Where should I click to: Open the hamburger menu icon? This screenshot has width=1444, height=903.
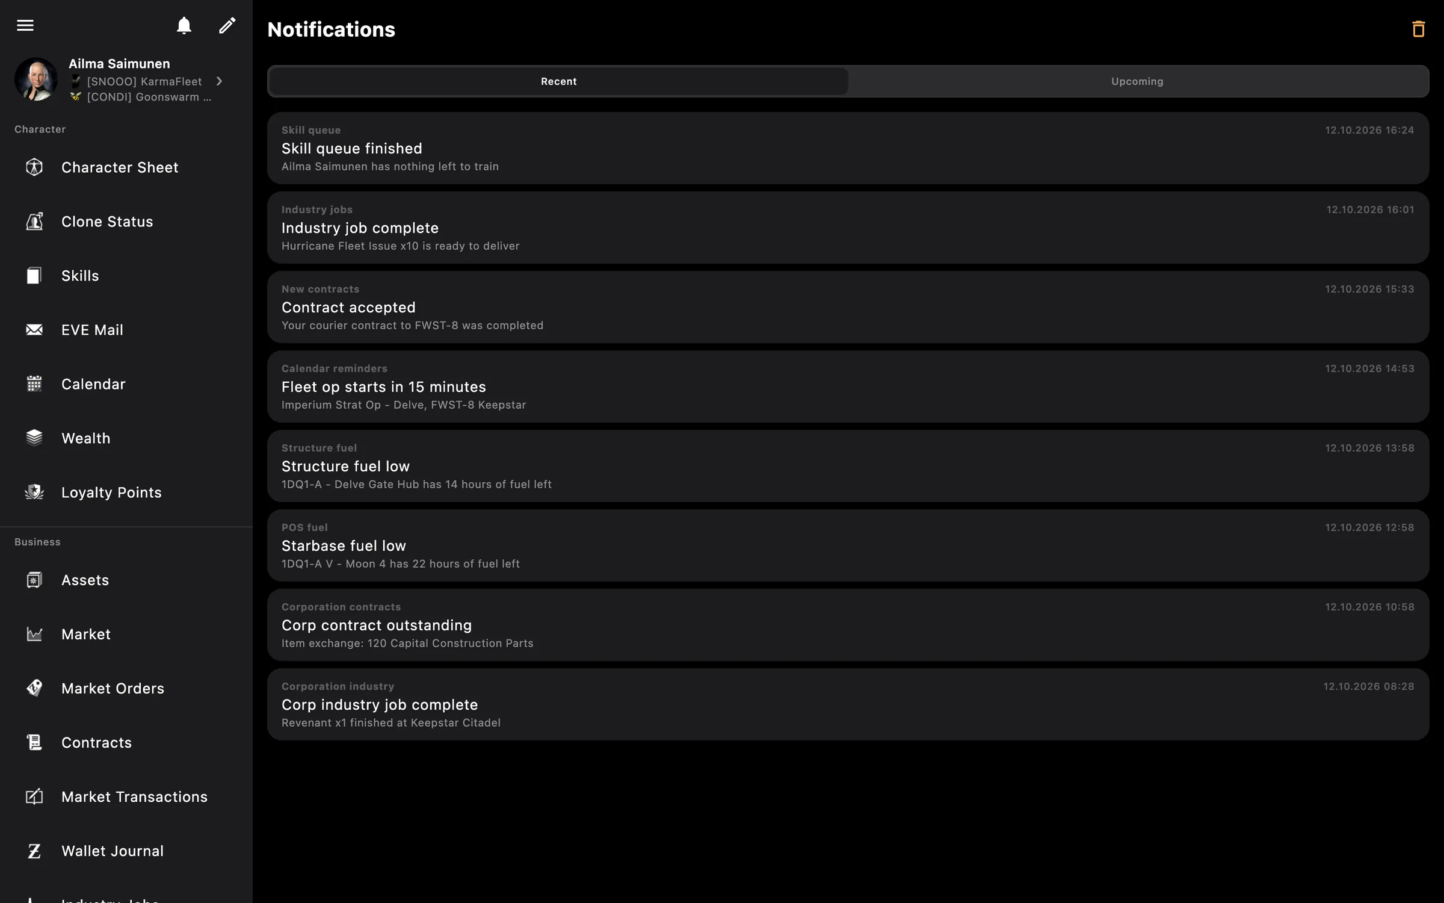coord(25,25)
